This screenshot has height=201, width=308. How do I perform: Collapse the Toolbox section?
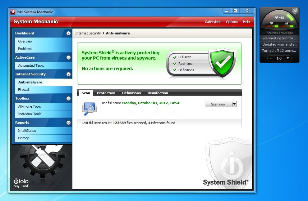[68, 98]
